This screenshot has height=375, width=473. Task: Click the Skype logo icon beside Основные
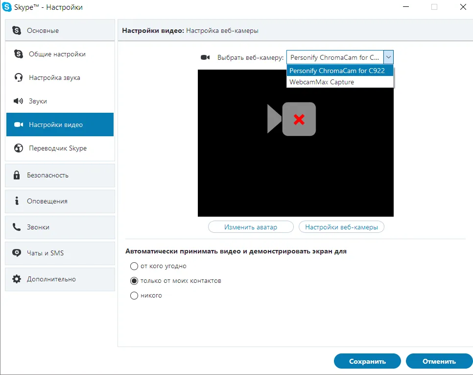17,30
